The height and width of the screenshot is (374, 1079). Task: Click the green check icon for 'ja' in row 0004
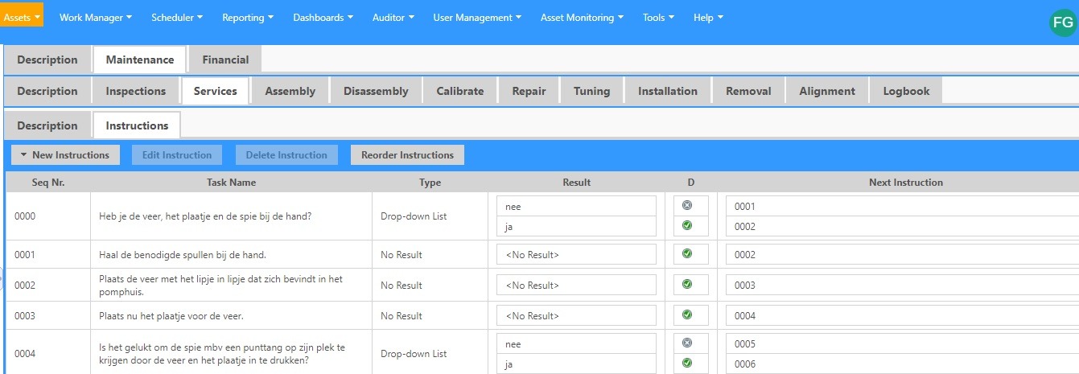686,364
